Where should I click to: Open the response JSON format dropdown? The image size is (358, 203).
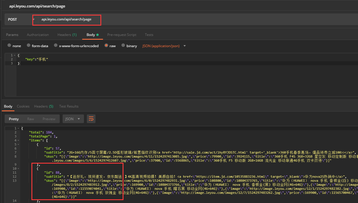(x=73, y=119)
